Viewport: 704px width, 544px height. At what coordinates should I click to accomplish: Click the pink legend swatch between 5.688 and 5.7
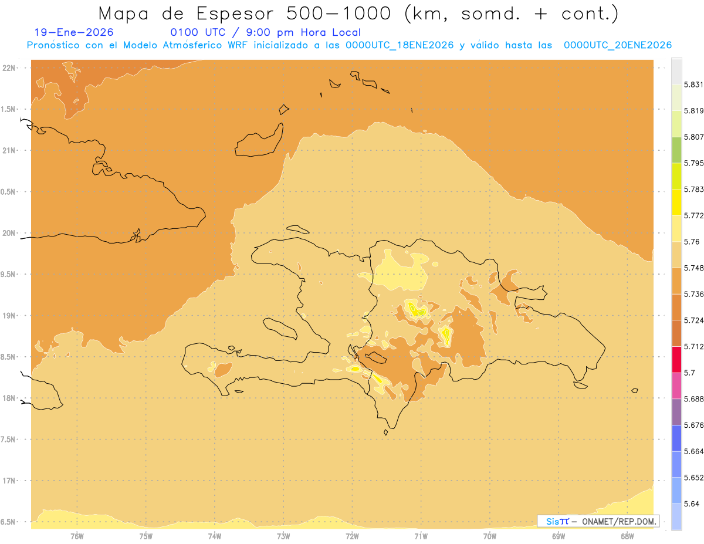[x=676, y=386]
